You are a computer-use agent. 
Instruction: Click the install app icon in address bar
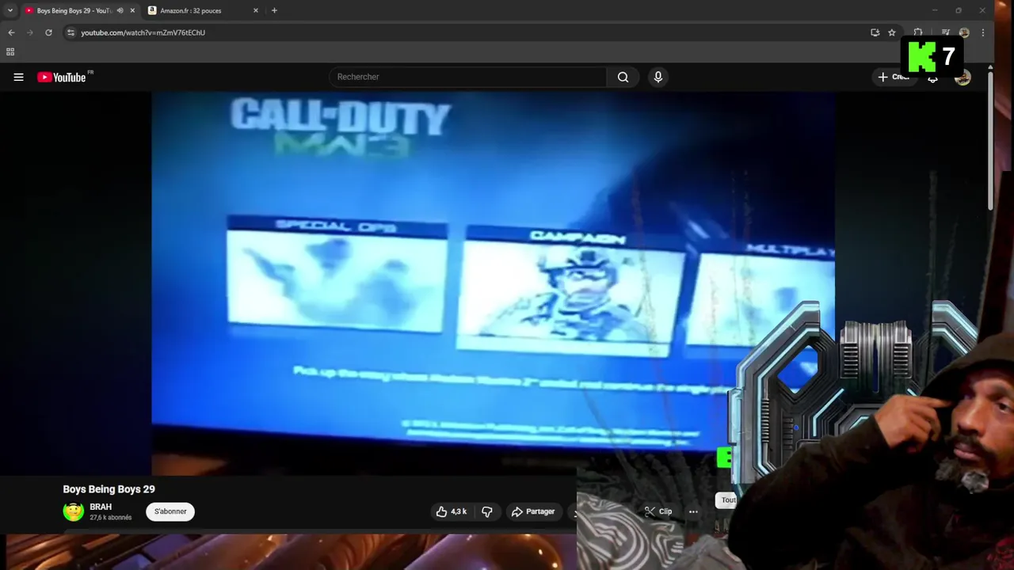click(x=875, y=32)
